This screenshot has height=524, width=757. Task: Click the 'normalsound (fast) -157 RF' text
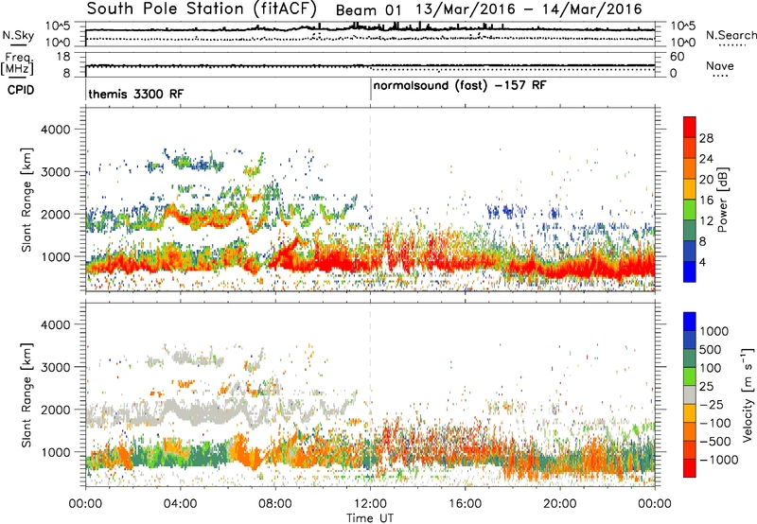460,86
